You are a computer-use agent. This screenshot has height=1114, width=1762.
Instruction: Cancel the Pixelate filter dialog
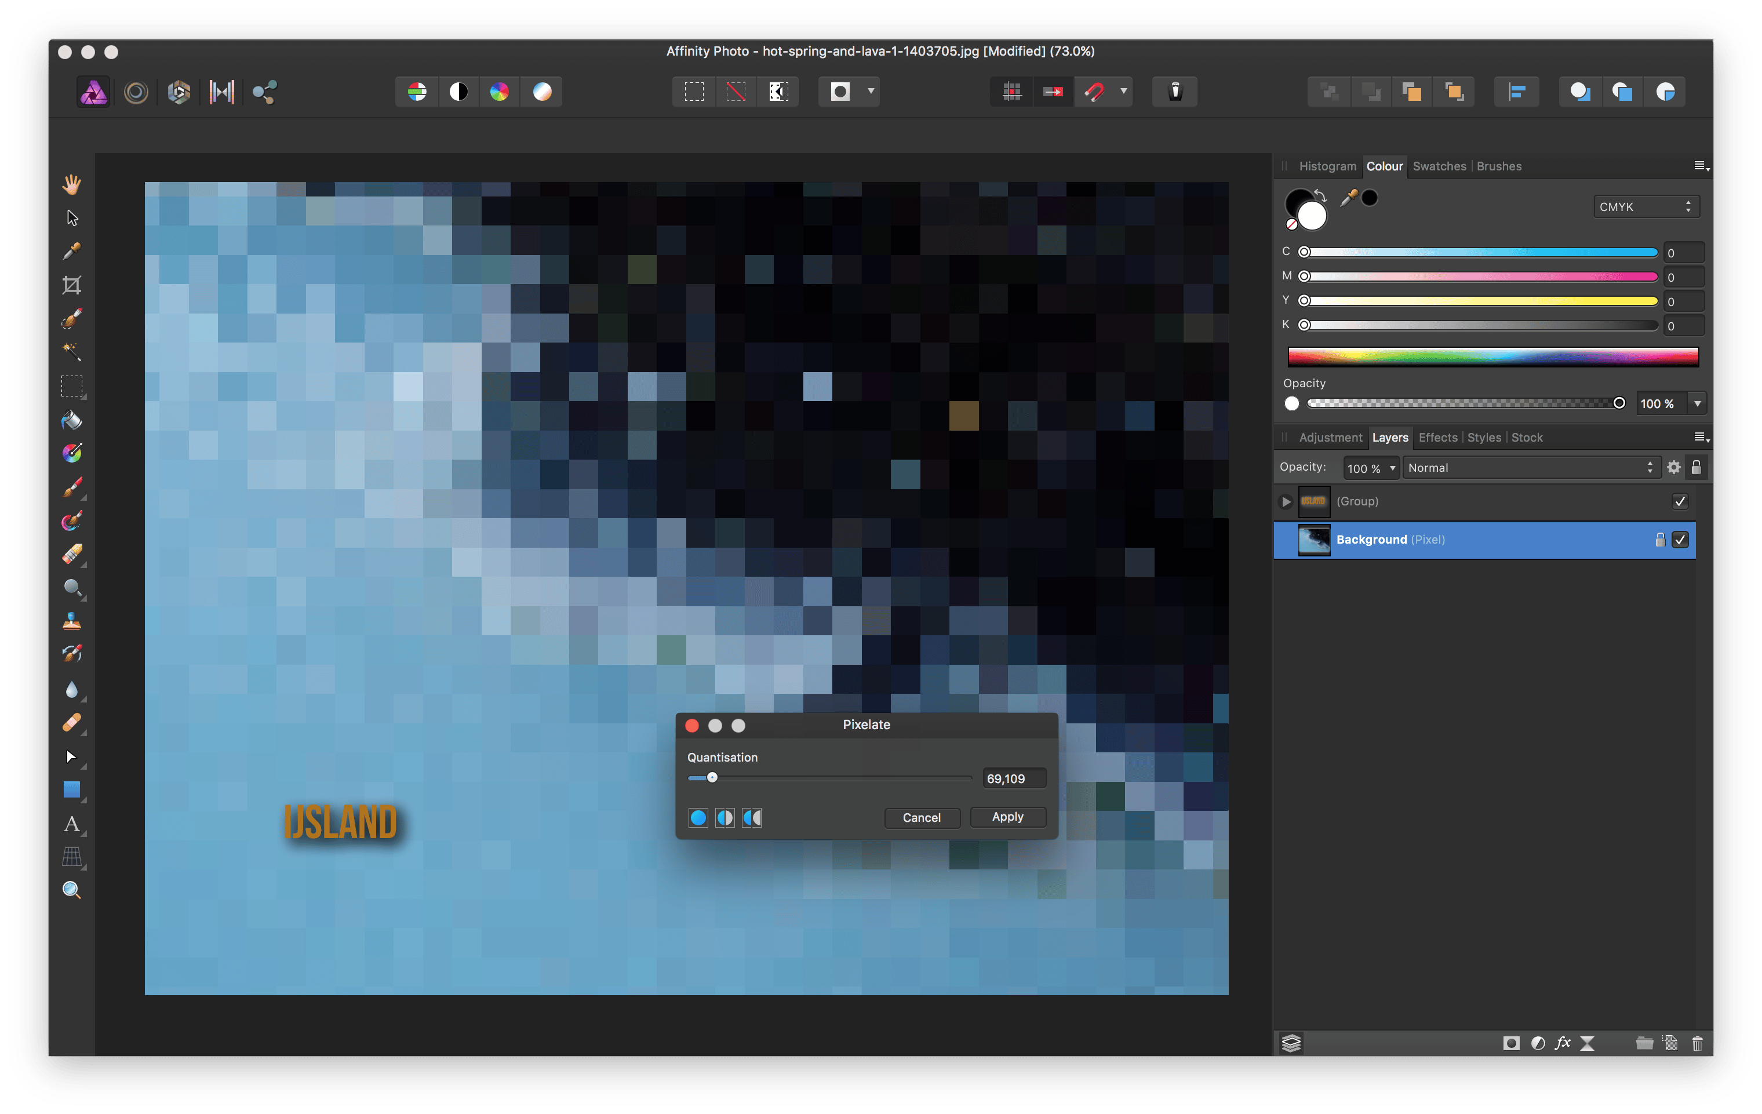coord(921,818)
